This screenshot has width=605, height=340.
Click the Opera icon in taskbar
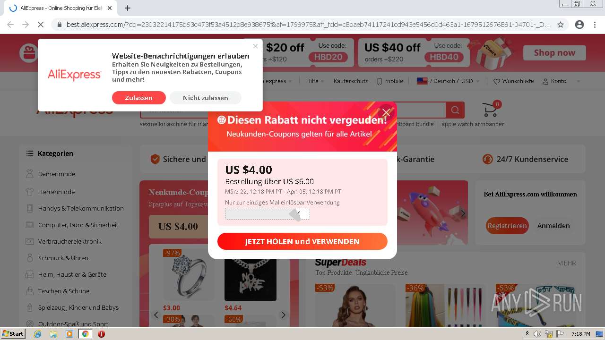point(101,334)
